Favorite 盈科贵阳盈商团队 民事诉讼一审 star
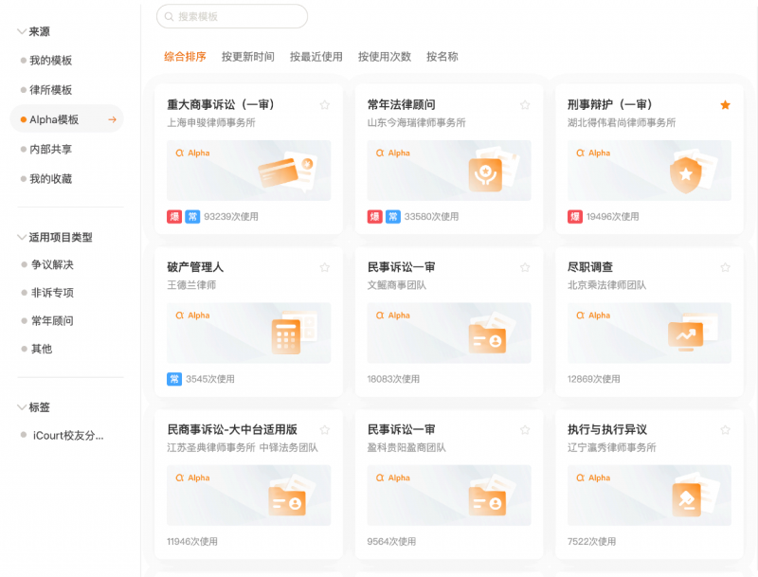This screenshot has width=758, height=577. 525,429
